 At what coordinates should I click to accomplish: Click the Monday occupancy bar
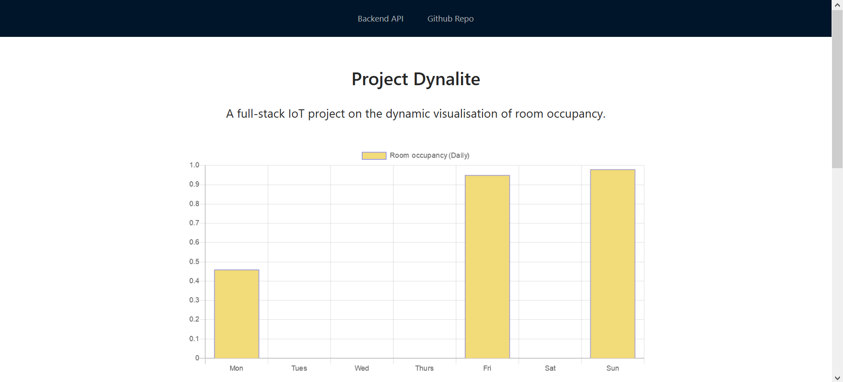tap(237, 314)
